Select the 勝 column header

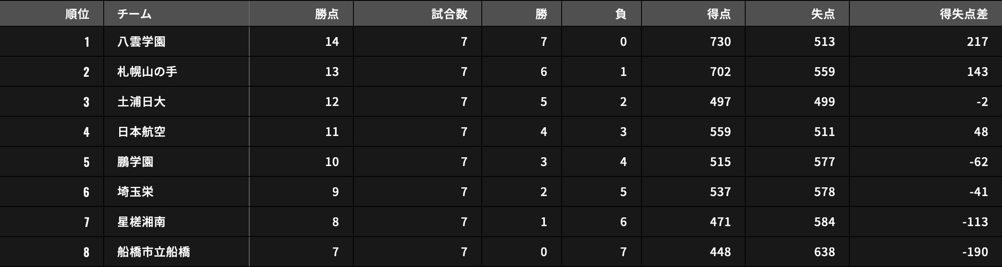click(541, 14)
